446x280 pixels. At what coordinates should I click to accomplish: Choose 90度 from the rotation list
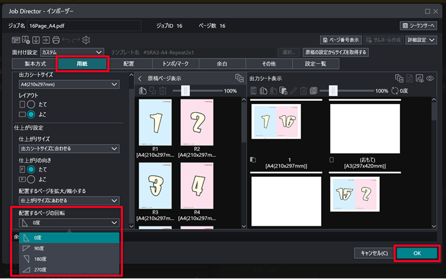coord(38,248)
